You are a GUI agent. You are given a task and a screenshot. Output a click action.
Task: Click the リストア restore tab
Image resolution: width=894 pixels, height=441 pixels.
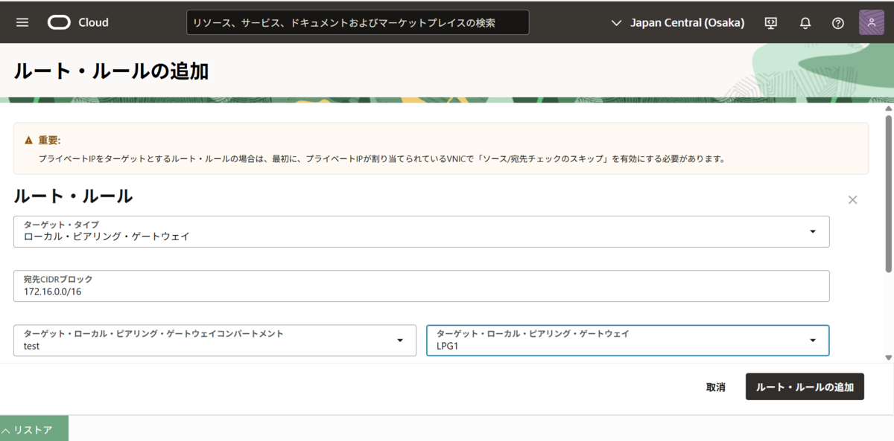coord(34,429)
